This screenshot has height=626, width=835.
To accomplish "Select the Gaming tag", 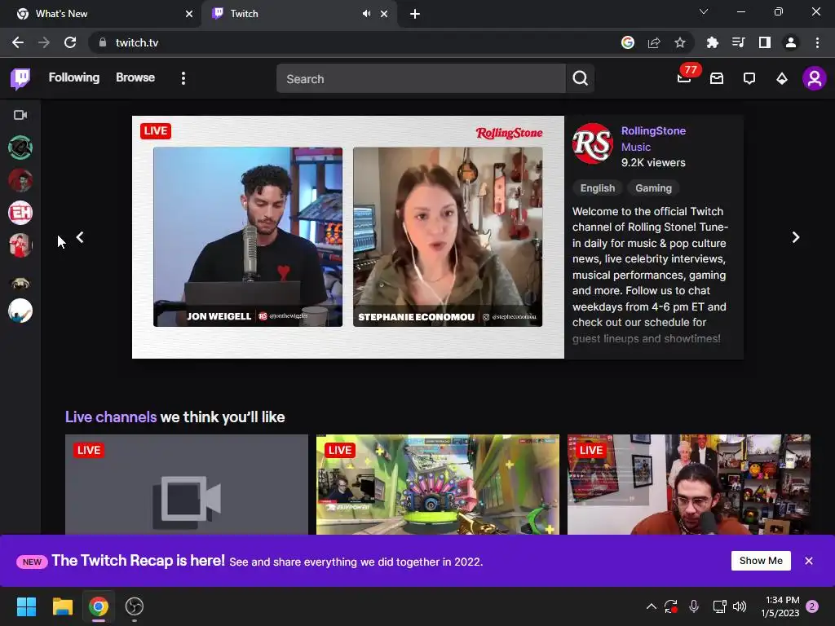I will pyautogui.click(x=653, y=188).
